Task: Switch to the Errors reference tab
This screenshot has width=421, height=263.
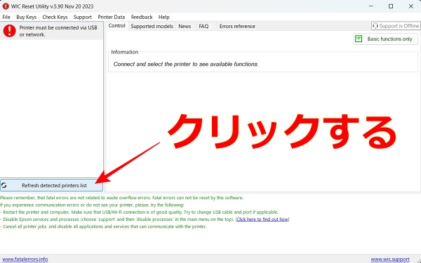Action: [x=237, y=27]
